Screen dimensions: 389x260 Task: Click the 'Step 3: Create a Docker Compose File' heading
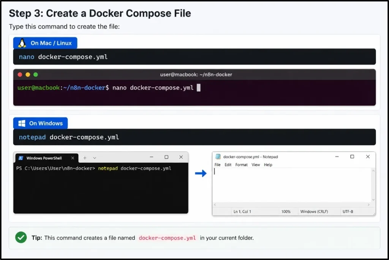tap(100, 13)
